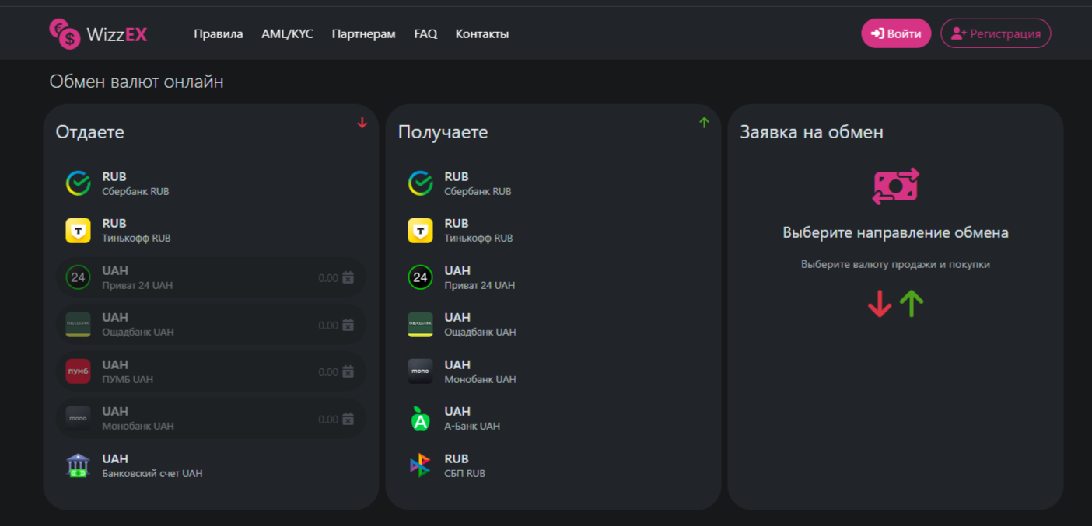1092x526 pixels.
Task: Click "Выберите направление обмена" text
Action: [x=896, y=233]
